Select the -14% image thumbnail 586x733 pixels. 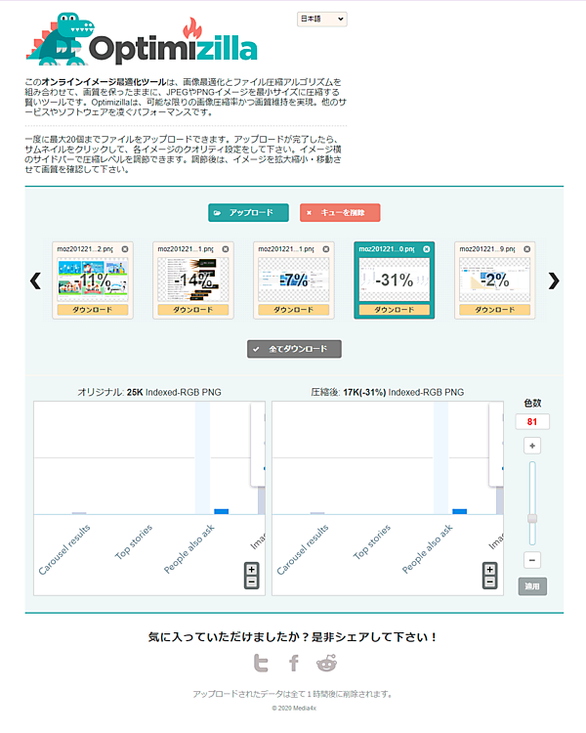(193, 280)
